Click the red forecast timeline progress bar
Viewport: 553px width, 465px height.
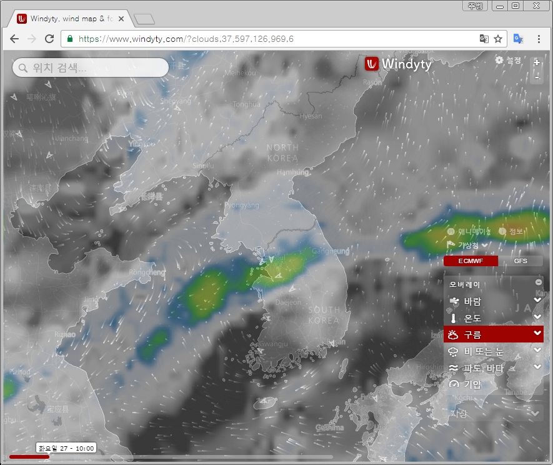pos(29,456)
